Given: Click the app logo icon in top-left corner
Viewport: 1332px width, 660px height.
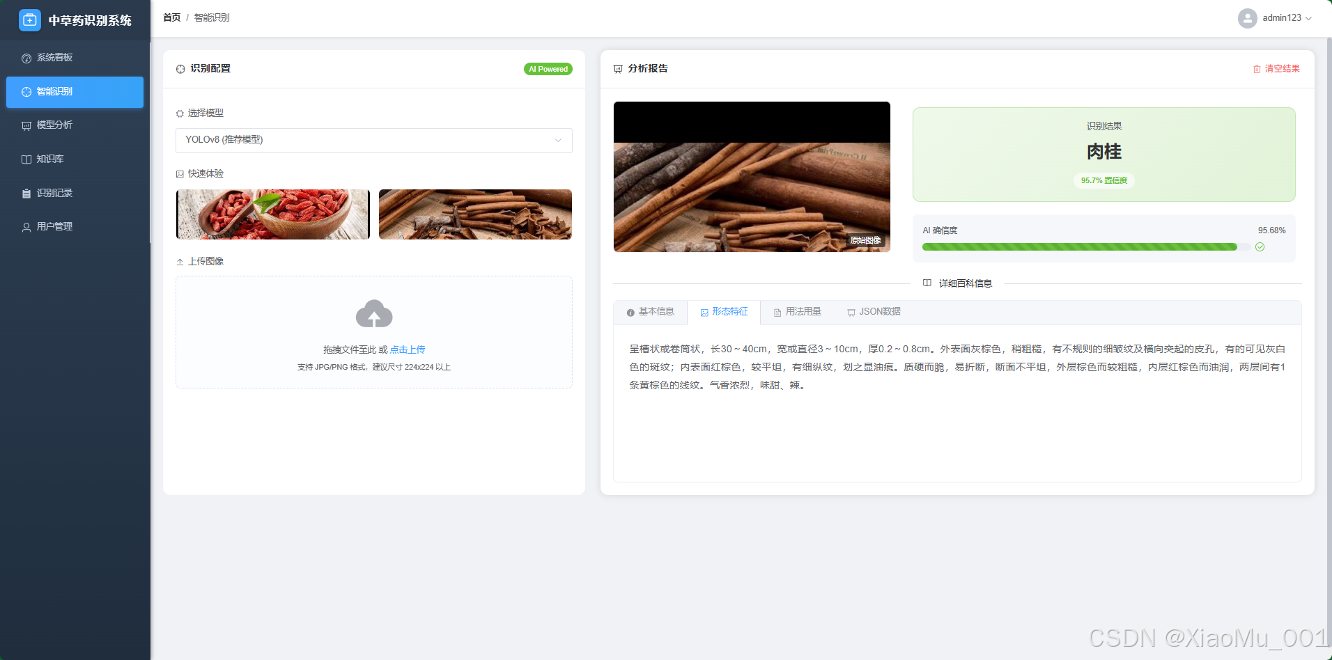Looking at the screenshot, I should [x=29, y=20].
